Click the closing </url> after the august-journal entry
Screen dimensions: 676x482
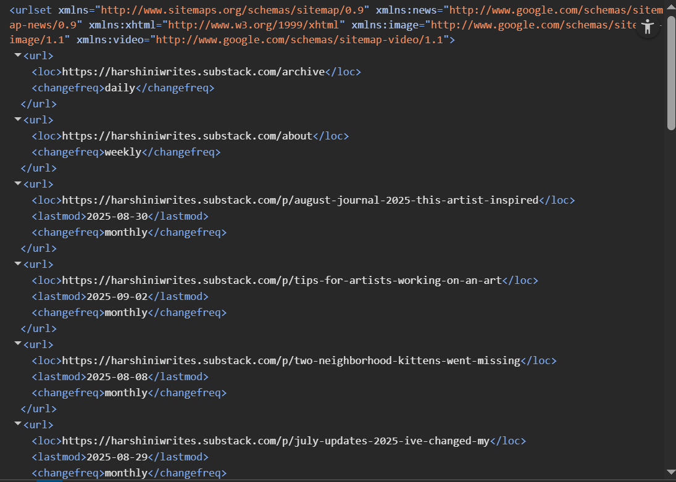point(39,248)
